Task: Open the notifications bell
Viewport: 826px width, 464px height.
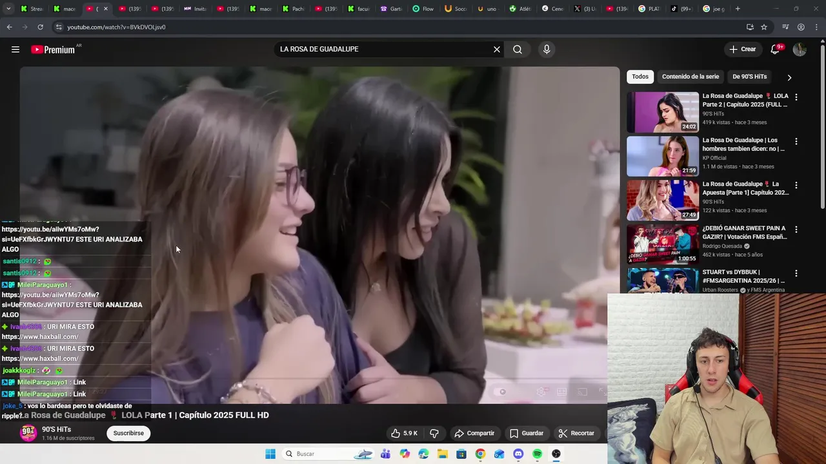Action: coord(775,50)
